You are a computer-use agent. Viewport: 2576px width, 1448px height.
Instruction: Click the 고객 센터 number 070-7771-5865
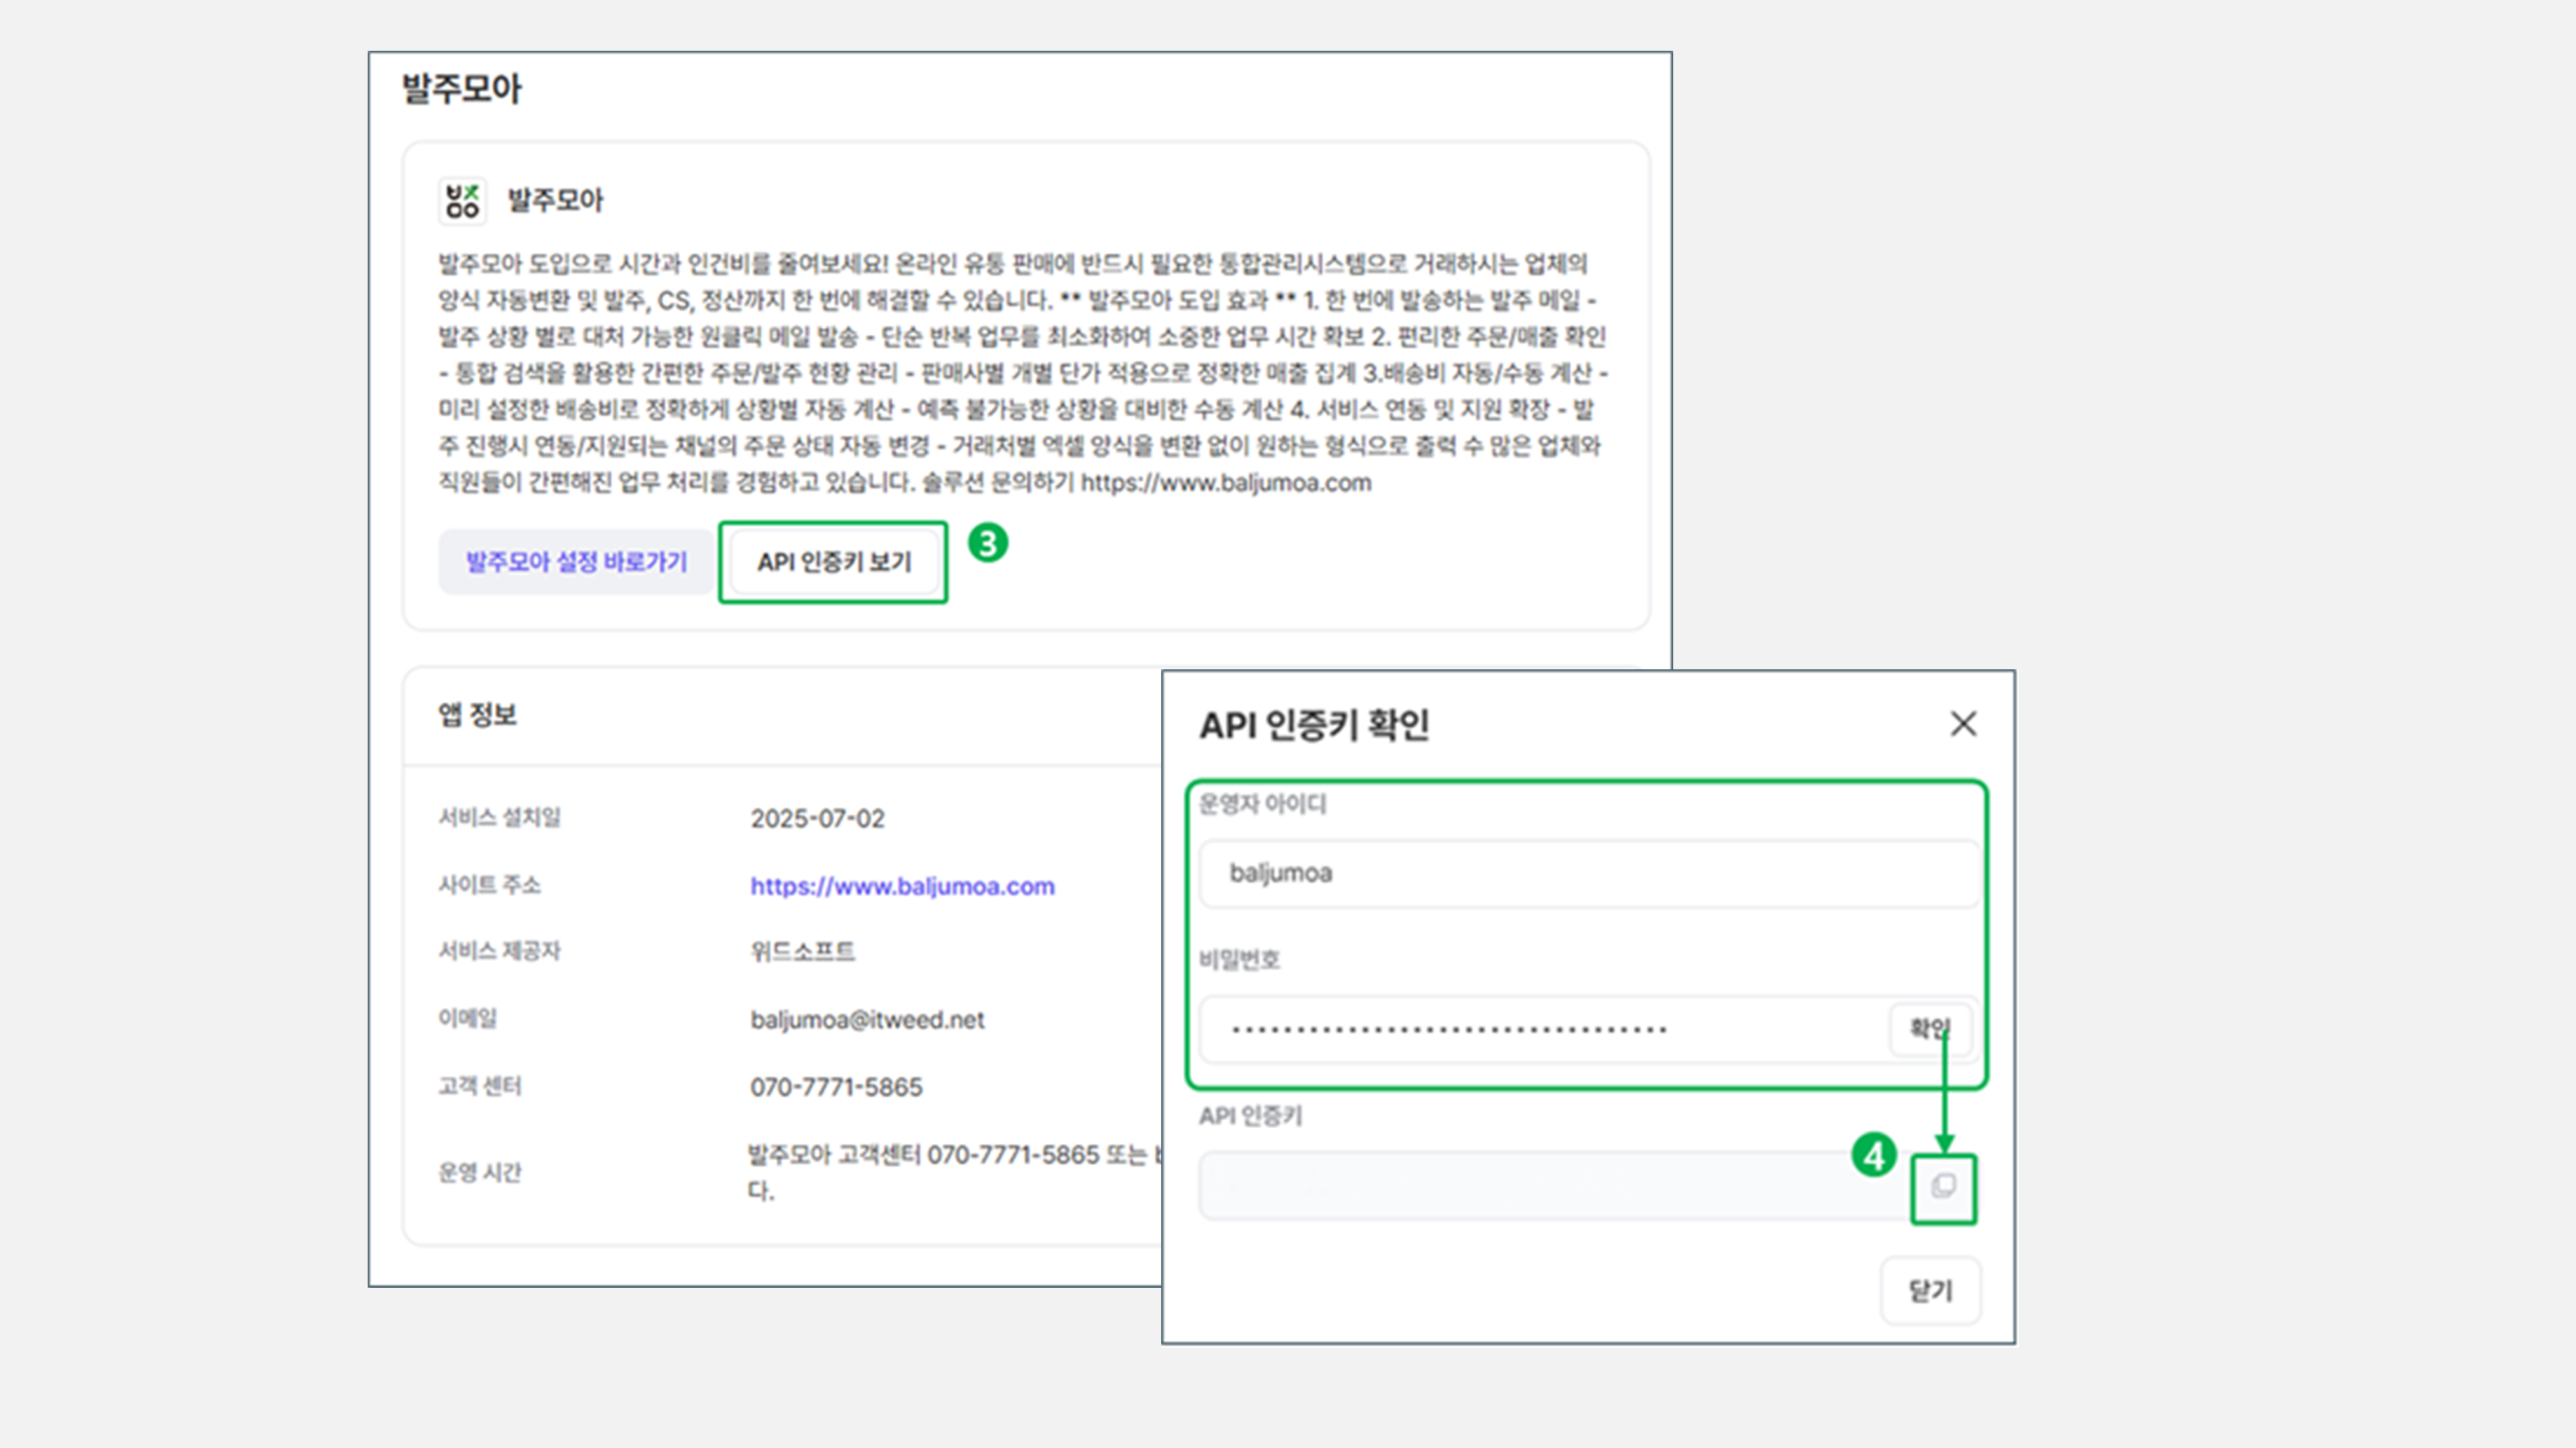coord(836,1087)
